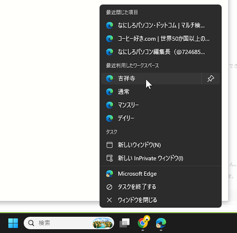Image resolution: width=237 pixels, height=233 pixels.
Task: Open the Windows Start button
Action: (13, 223)
